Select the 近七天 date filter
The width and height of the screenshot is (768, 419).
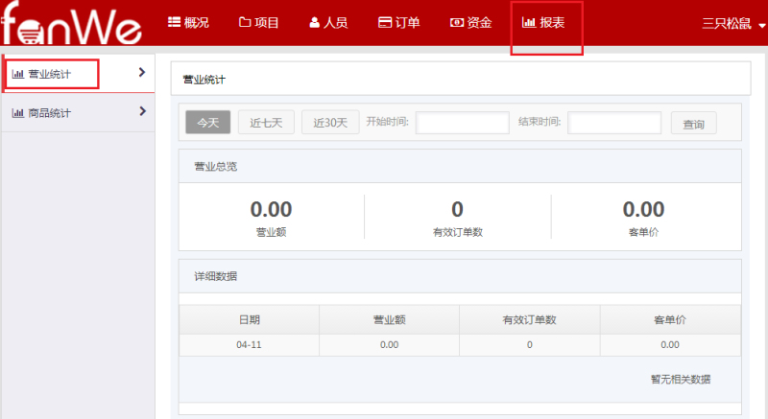266,123
